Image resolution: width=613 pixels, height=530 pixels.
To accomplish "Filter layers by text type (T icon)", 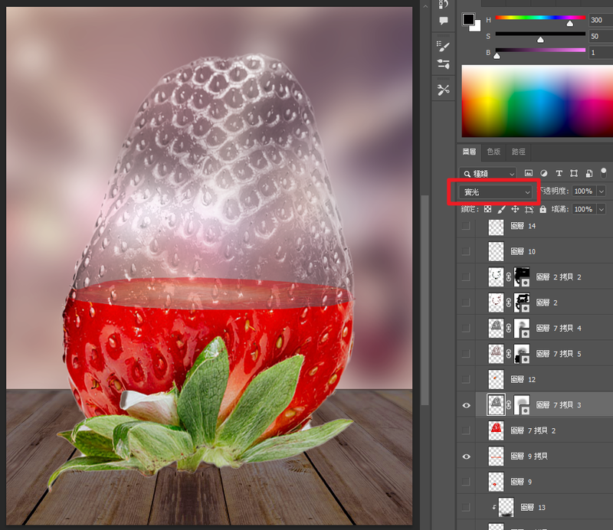I will (x=559, y=174).
